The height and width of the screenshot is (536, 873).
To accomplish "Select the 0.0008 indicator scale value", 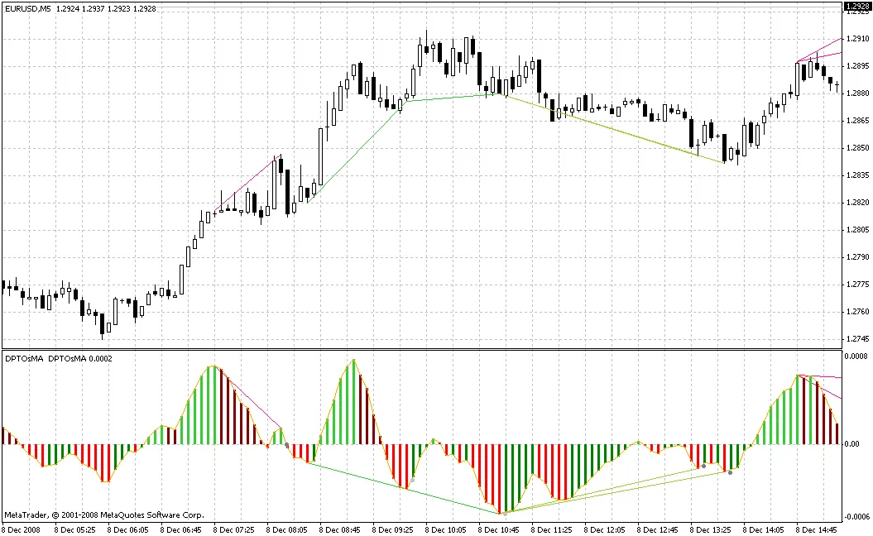I will [856, 357].
